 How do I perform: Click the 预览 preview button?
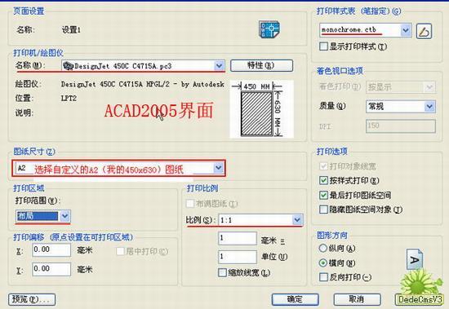(32, 299)
